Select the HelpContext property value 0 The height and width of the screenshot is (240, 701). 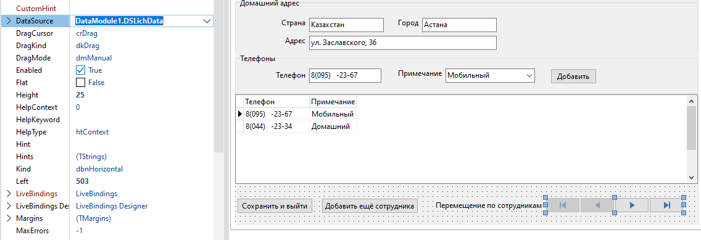click(78, 107)
